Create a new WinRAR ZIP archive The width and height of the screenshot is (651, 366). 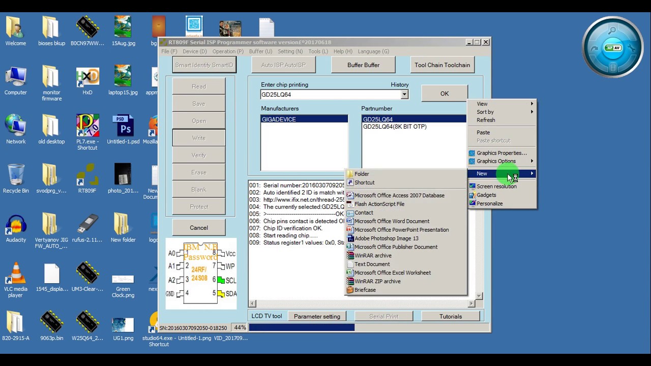pyautogui.click(x=405, y=281)
